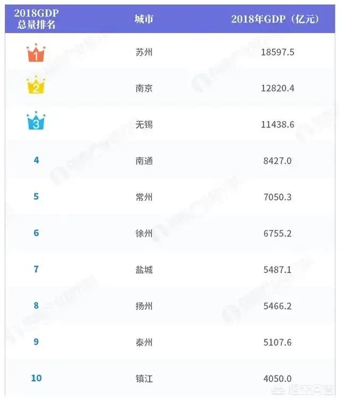Image resolution: width=340 pixels, height=401 pixels.
Task: Click the 2018GDP总量排名 header cell
Action: coord(36,19)
